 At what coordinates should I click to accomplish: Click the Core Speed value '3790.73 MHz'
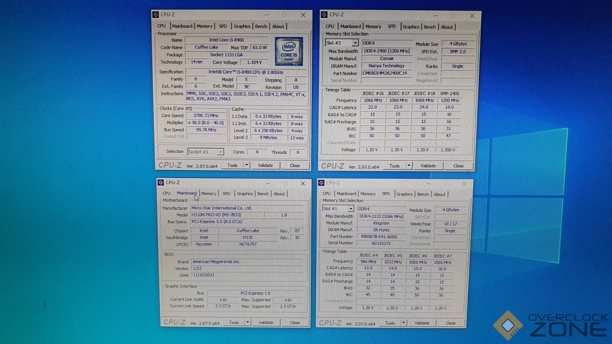pos(206,115)
